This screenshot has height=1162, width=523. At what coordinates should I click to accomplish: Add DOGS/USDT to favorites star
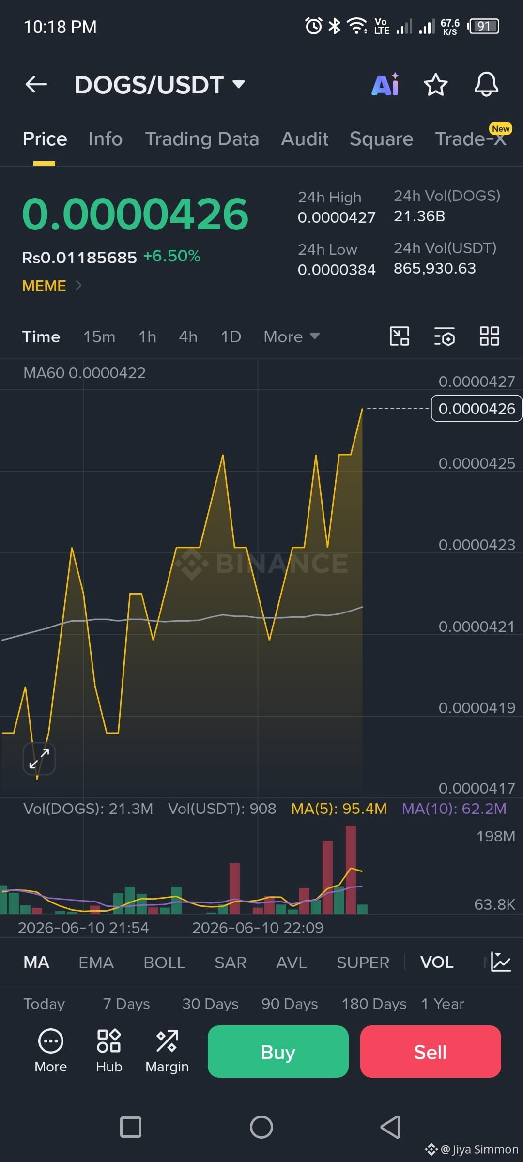coord(435,84)
